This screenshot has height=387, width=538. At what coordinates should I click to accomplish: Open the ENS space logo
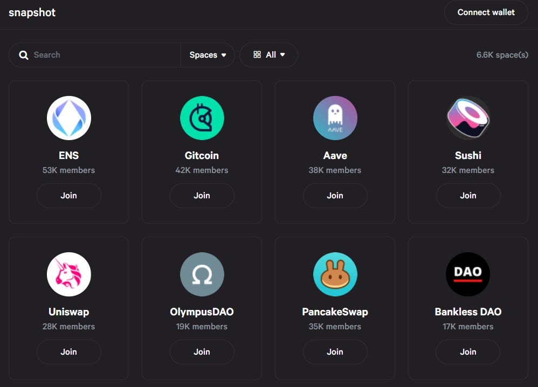coord(69,118)
